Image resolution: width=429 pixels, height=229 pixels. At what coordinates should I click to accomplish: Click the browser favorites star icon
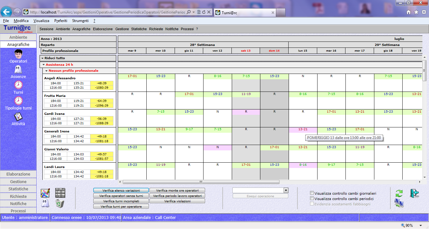point(416,12)
